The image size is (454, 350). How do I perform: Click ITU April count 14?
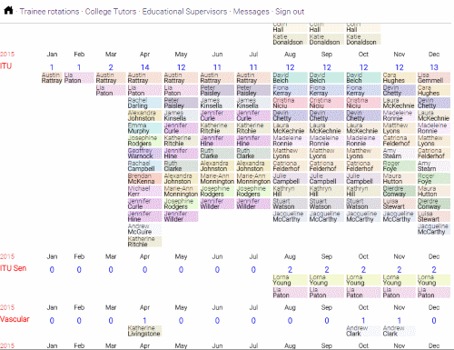(x=144, y=67)
